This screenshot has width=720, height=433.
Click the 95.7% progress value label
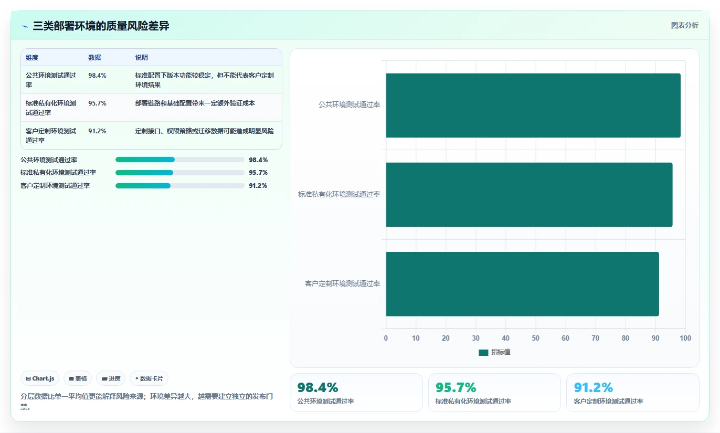(x=258, y=173)
